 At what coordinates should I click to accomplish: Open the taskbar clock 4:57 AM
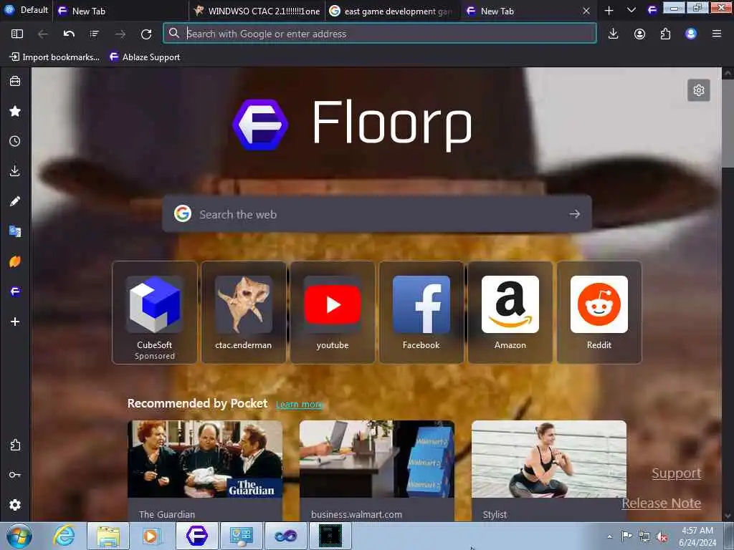point(697,536)
